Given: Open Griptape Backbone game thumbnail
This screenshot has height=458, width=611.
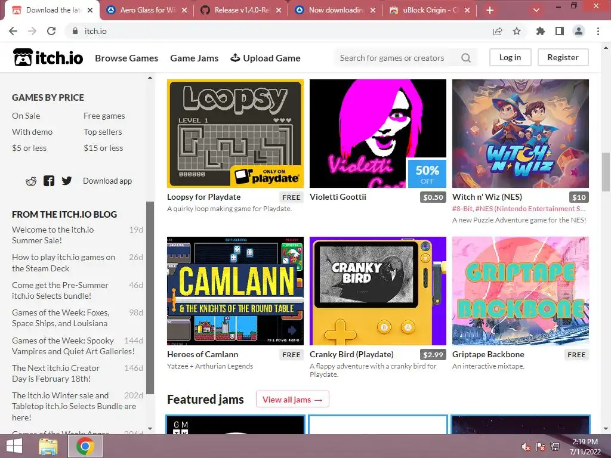Looking at the screenshot, I should pos(520,291).
